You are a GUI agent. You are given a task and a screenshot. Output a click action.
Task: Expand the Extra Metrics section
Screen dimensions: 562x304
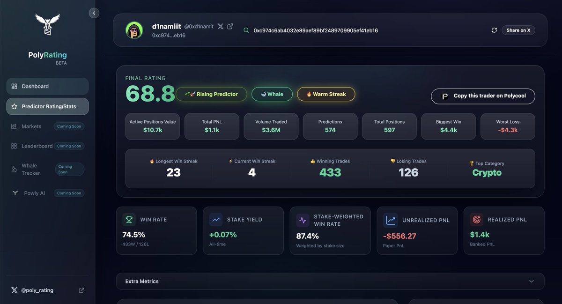(330, 282)
